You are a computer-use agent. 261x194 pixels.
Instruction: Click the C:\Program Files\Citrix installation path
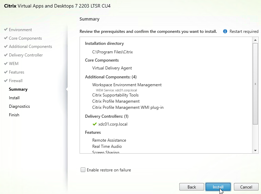click(112, 52)
